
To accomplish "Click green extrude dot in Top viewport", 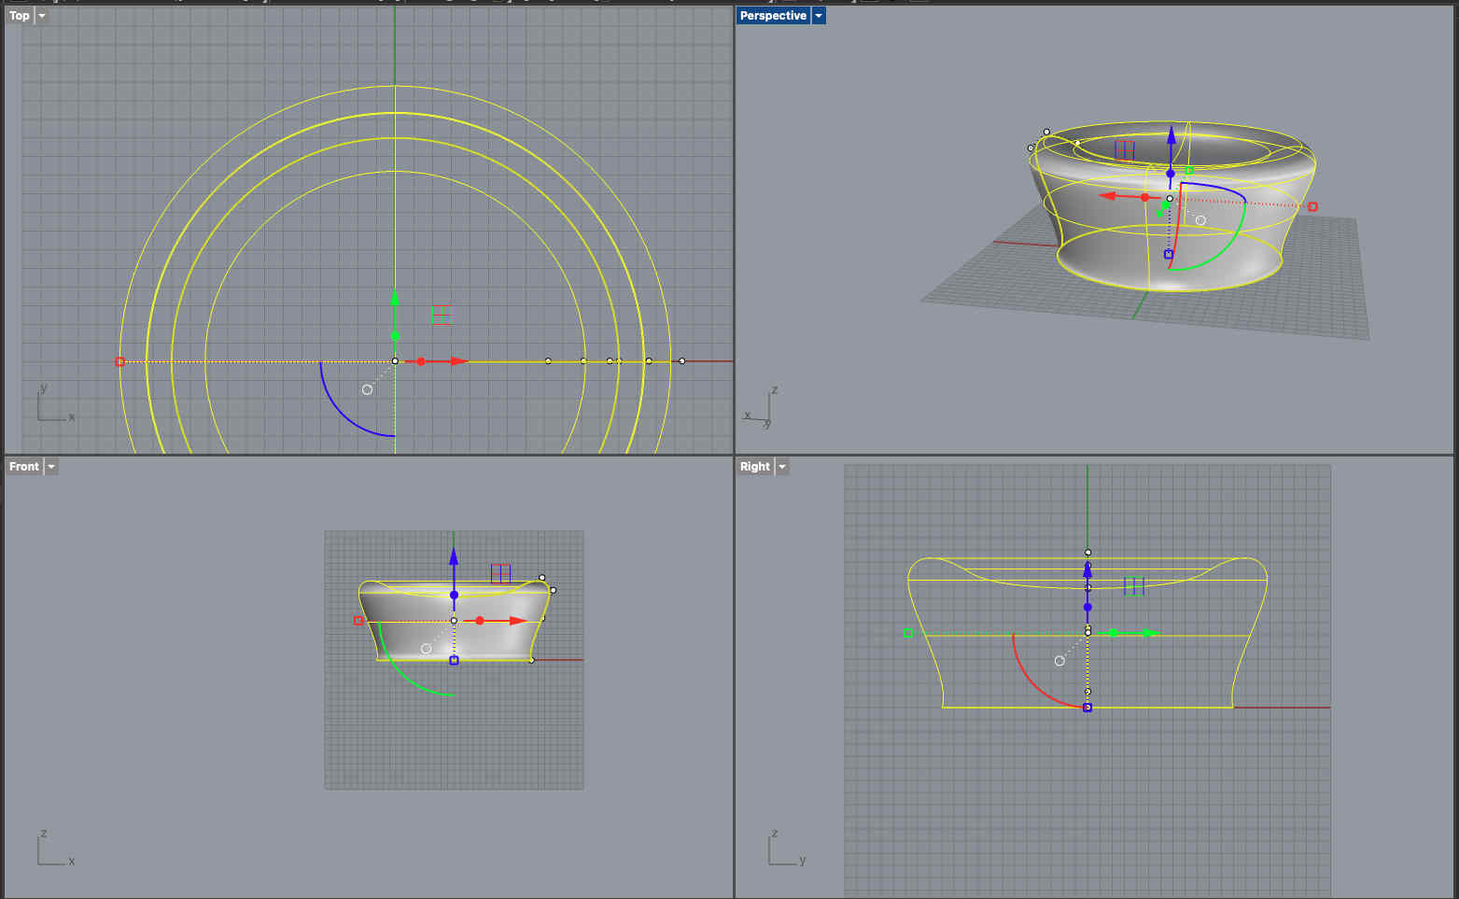I will [x=395, y=335].
